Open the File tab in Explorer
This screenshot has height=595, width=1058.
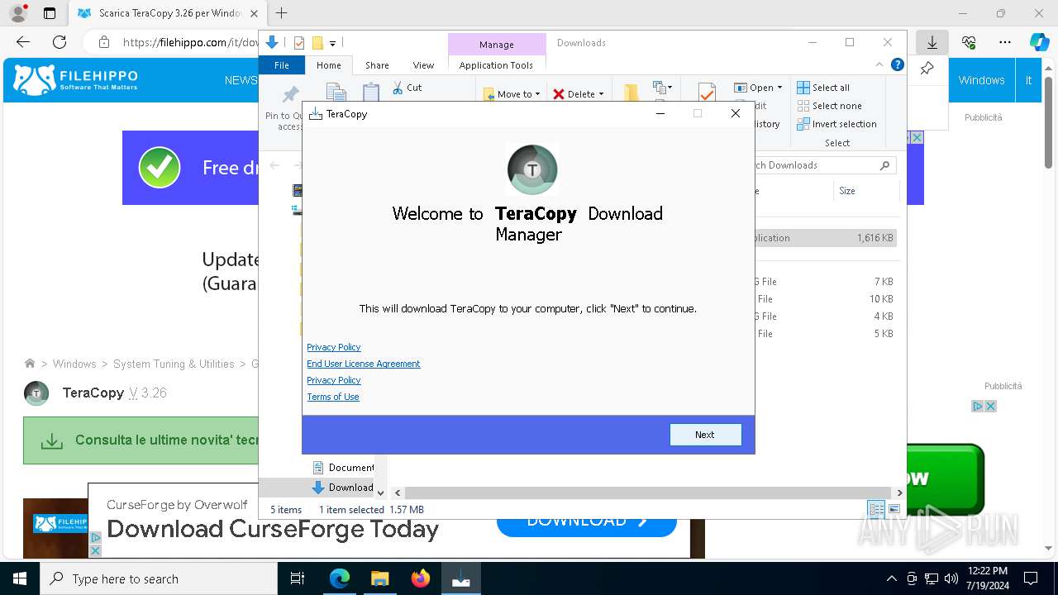(282, 65)
